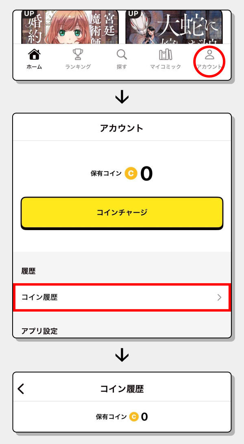Tap the Home (ホーム) house icon
Viewport: 244px width, 444px height.
point(34,54)
